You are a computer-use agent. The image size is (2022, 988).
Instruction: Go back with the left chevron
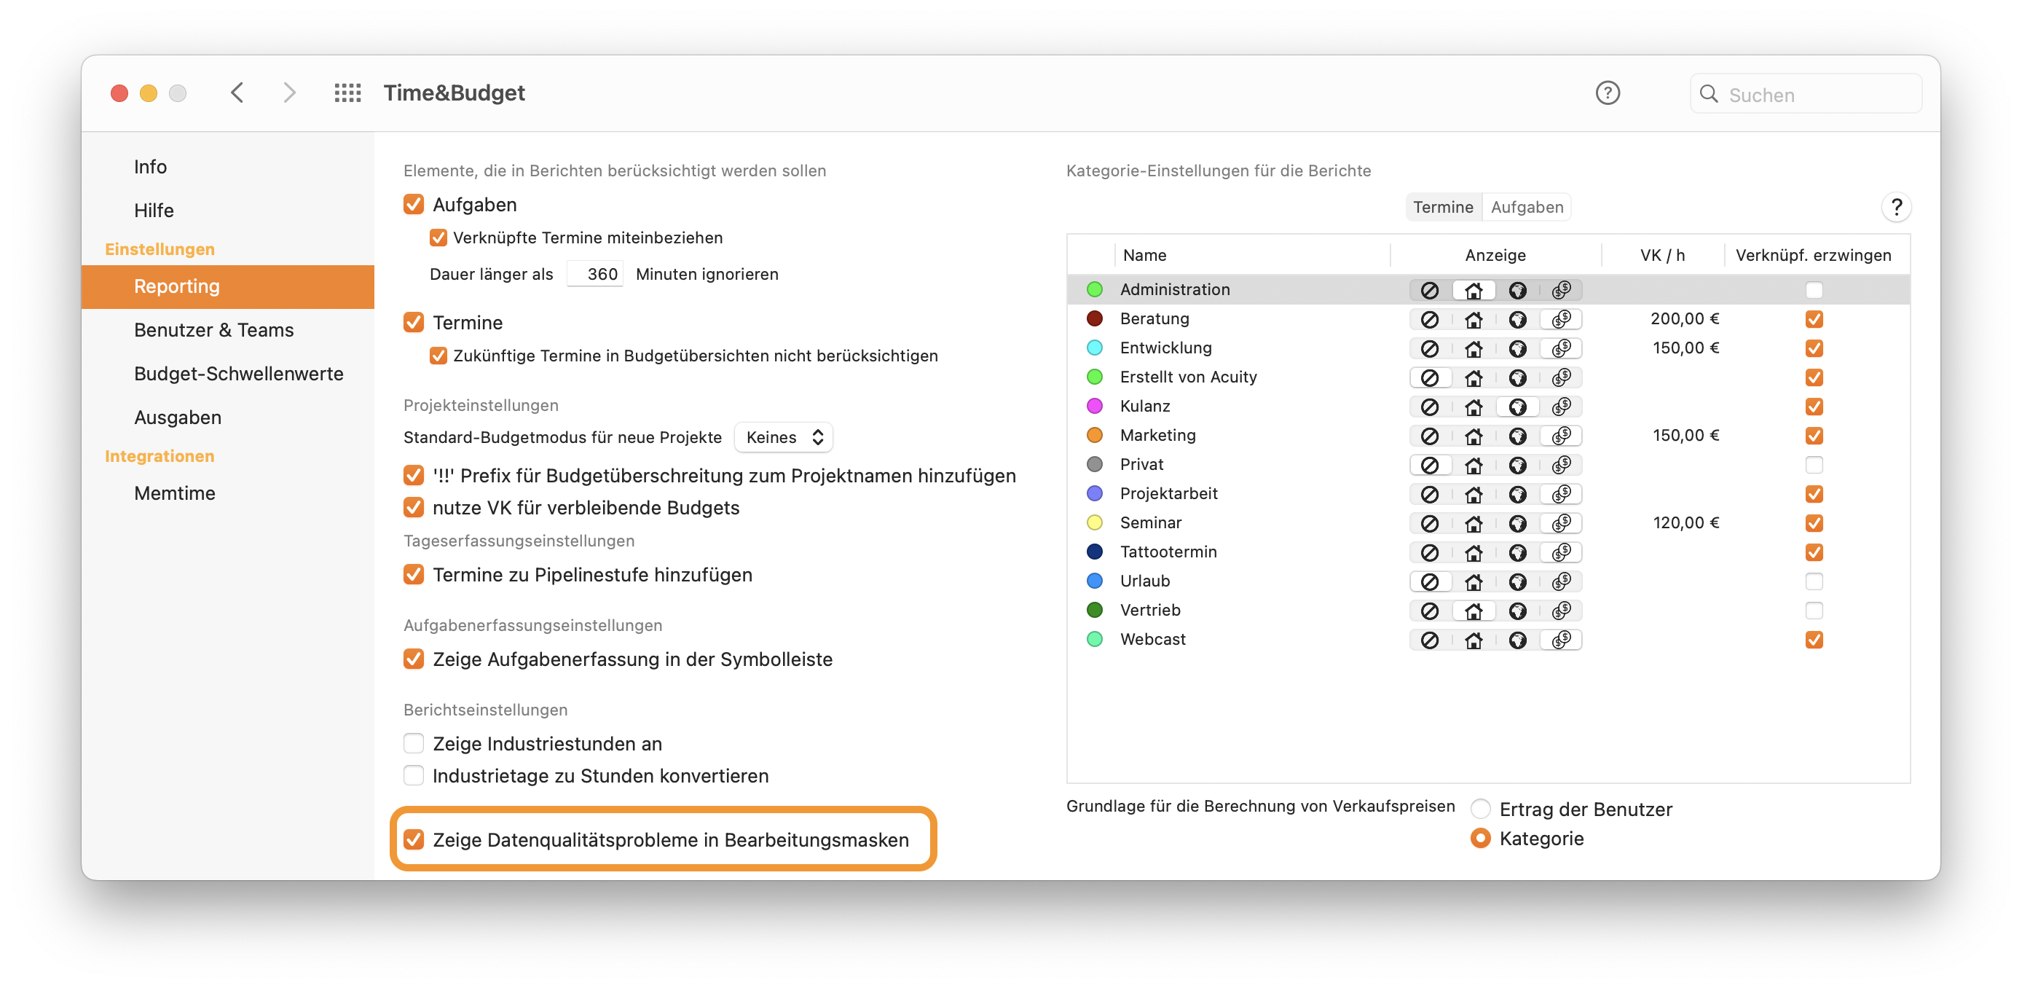[x=237, y=93]
